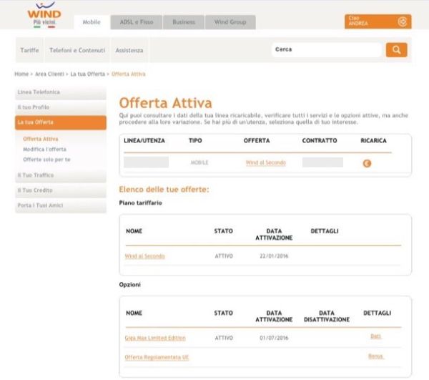Select La tua Offerta in the sidebar
This screenshot has width=429, height=380.
click(x=61, y=122)
